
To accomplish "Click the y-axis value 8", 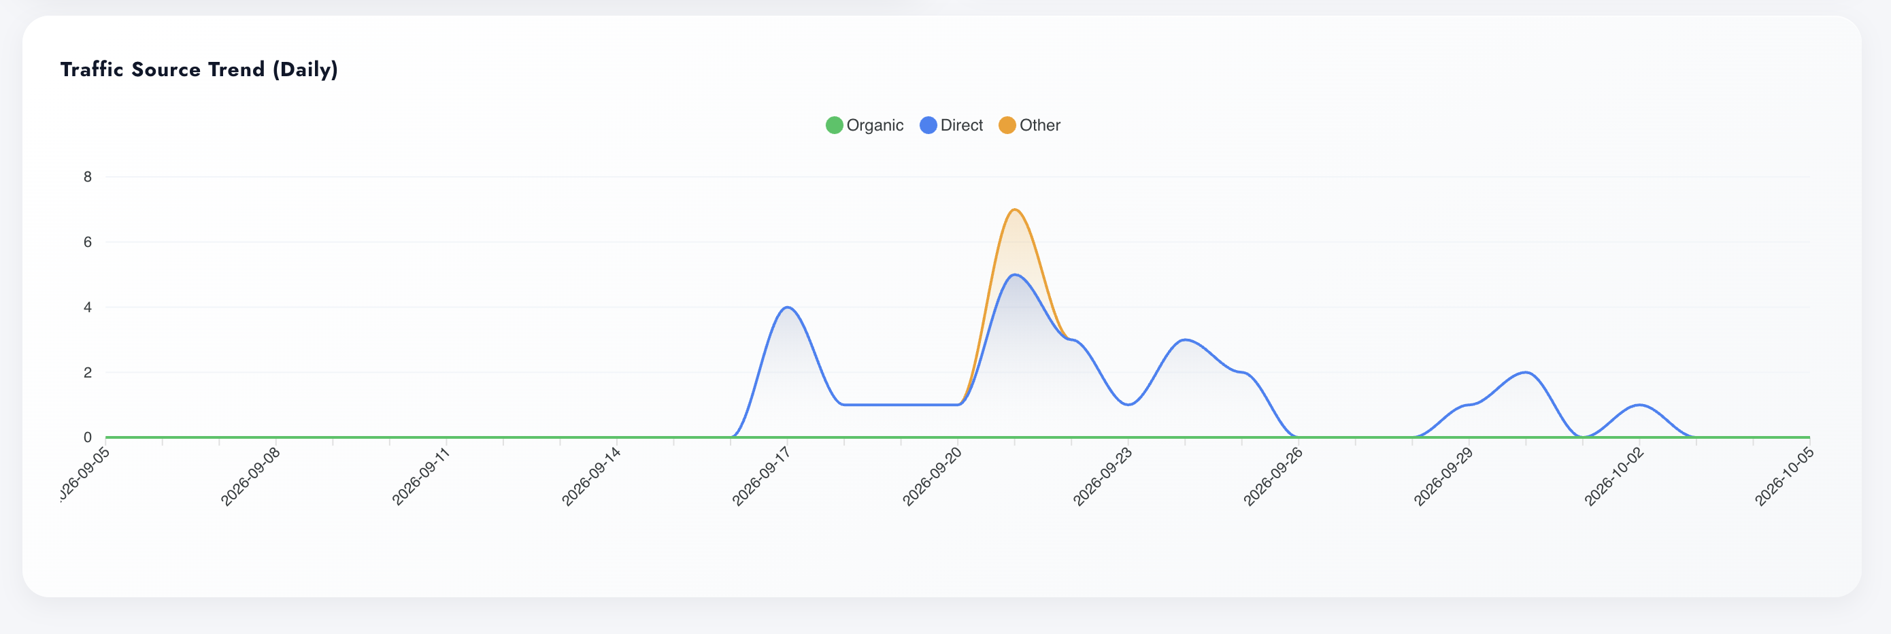I will click(x=87, y=177).
